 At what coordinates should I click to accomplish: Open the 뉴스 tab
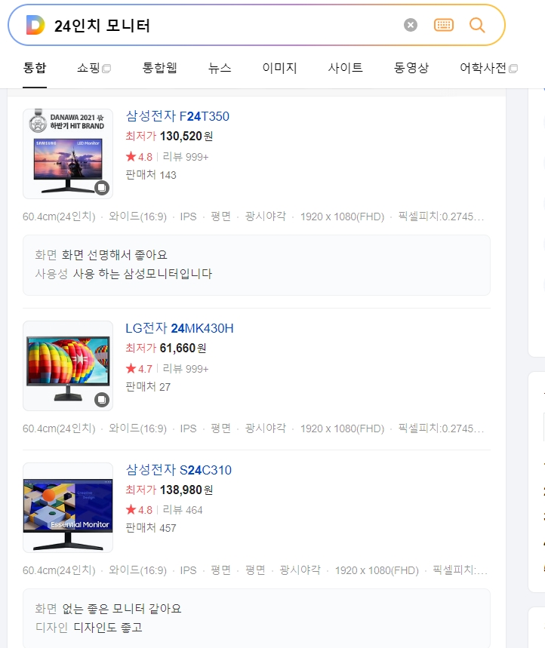click(x=220, y=68)
